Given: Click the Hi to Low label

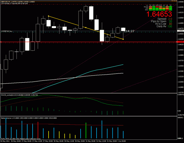Looking at the screenshot, I should click(161, 24).
